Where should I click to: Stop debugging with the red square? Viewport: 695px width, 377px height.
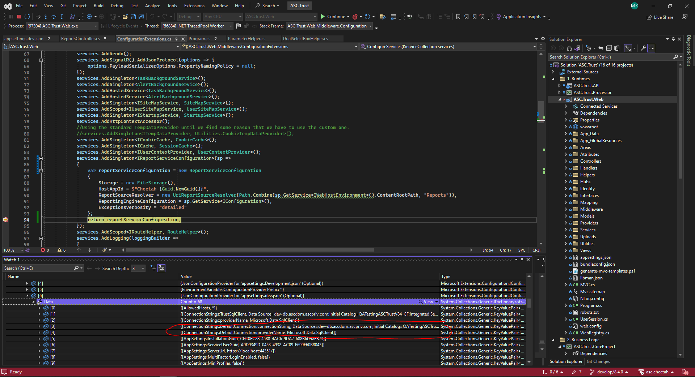[19, 17]
